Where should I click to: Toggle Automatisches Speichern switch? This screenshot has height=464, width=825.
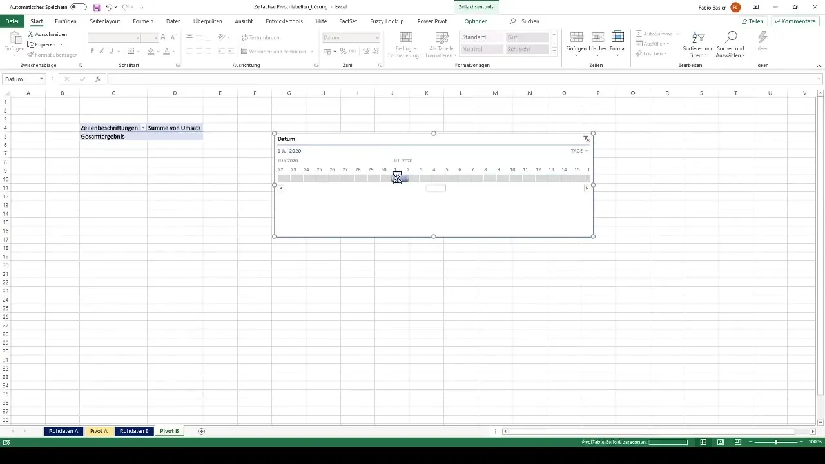[79, 7]
